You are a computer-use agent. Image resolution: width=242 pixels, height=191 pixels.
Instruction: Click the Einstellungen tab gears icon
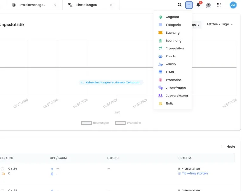click(x=70, y=5)
